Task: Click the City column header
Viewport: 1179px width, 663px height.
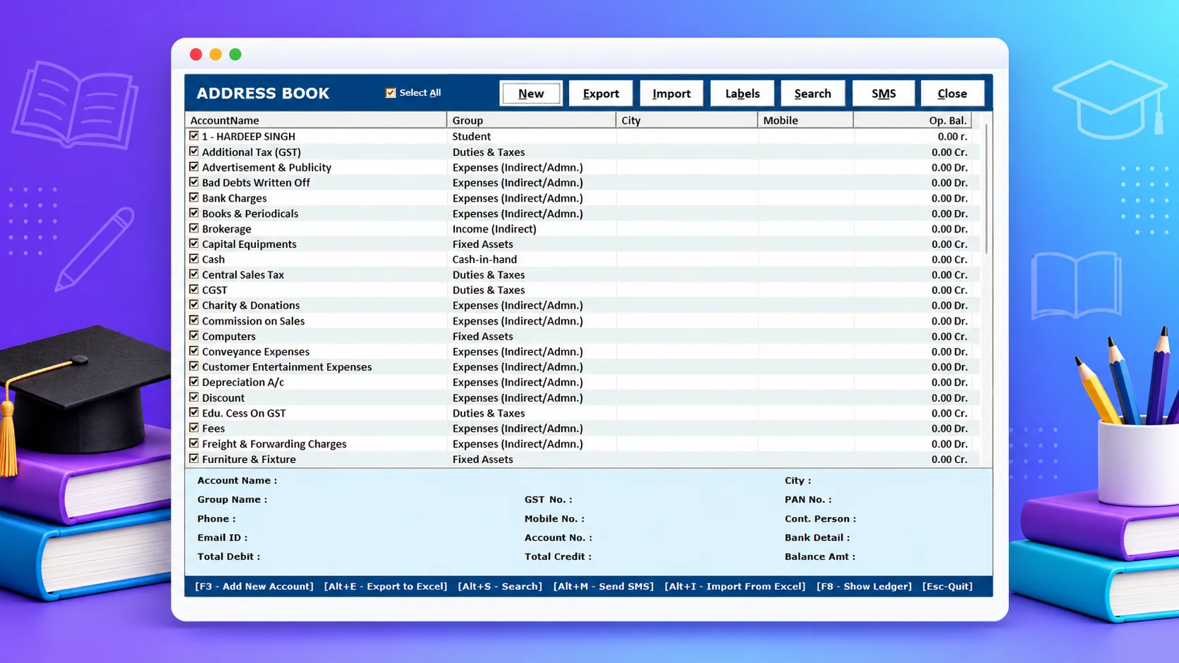Action: coord(687,120)
